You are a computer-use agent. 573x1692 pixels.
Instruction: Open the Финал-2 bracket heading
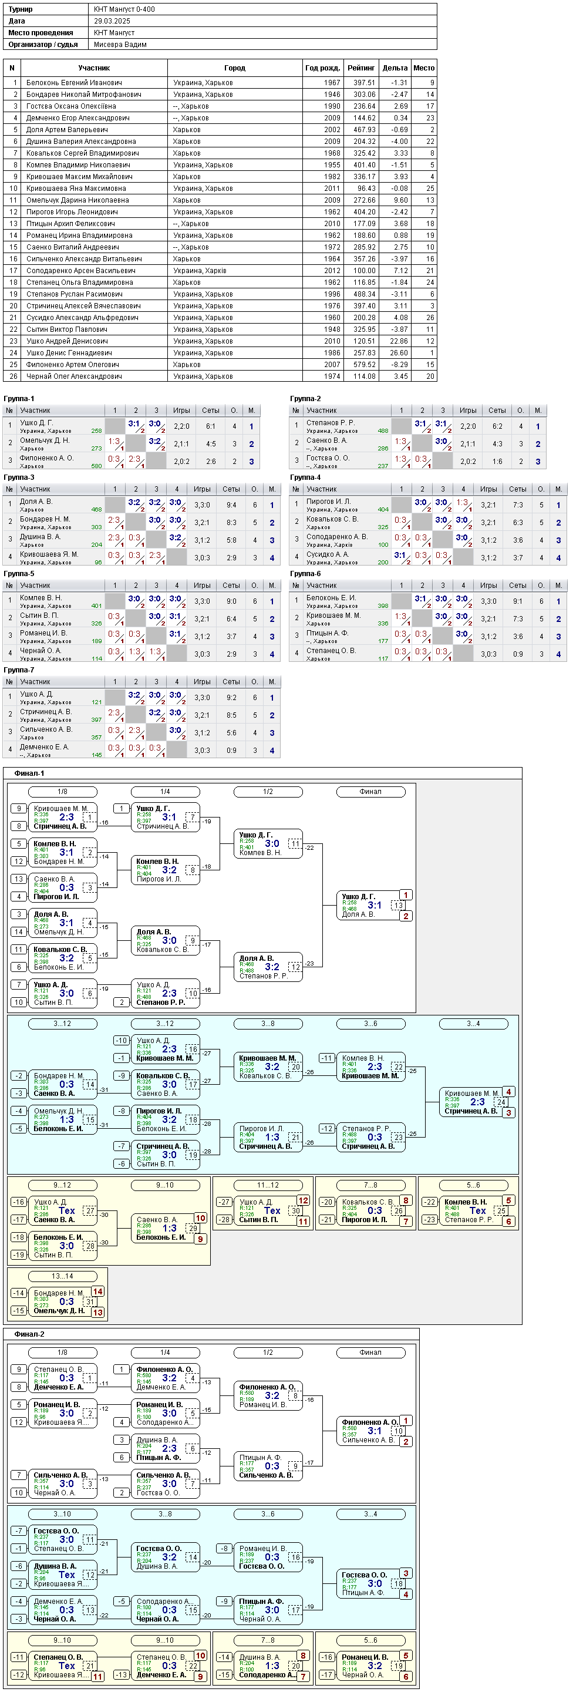point(29,1334)
